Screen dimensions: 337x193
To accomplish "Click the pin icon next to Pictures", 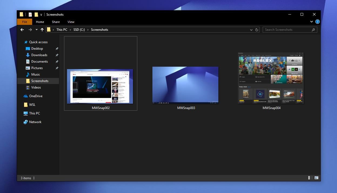I will (x=57, y=68).
